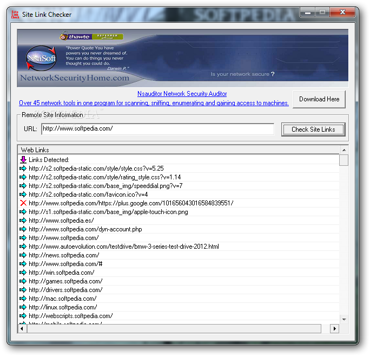
Task: Click the Check Site Links button
Action: pos(313,130)
